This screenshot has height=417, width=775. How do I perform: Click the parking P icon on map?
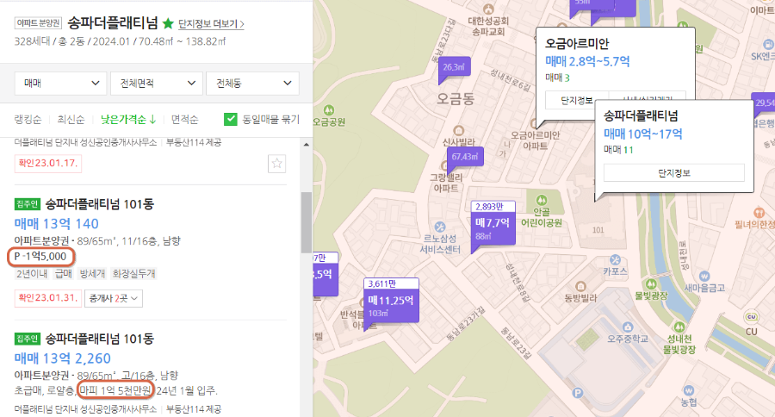[x=577, y=393]
